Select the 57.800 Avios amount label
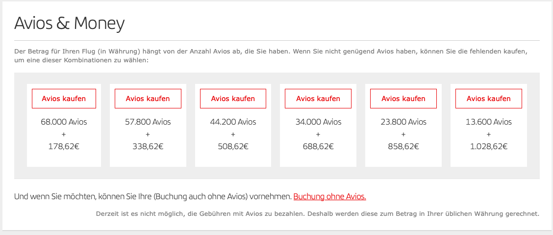 point(148,122)
